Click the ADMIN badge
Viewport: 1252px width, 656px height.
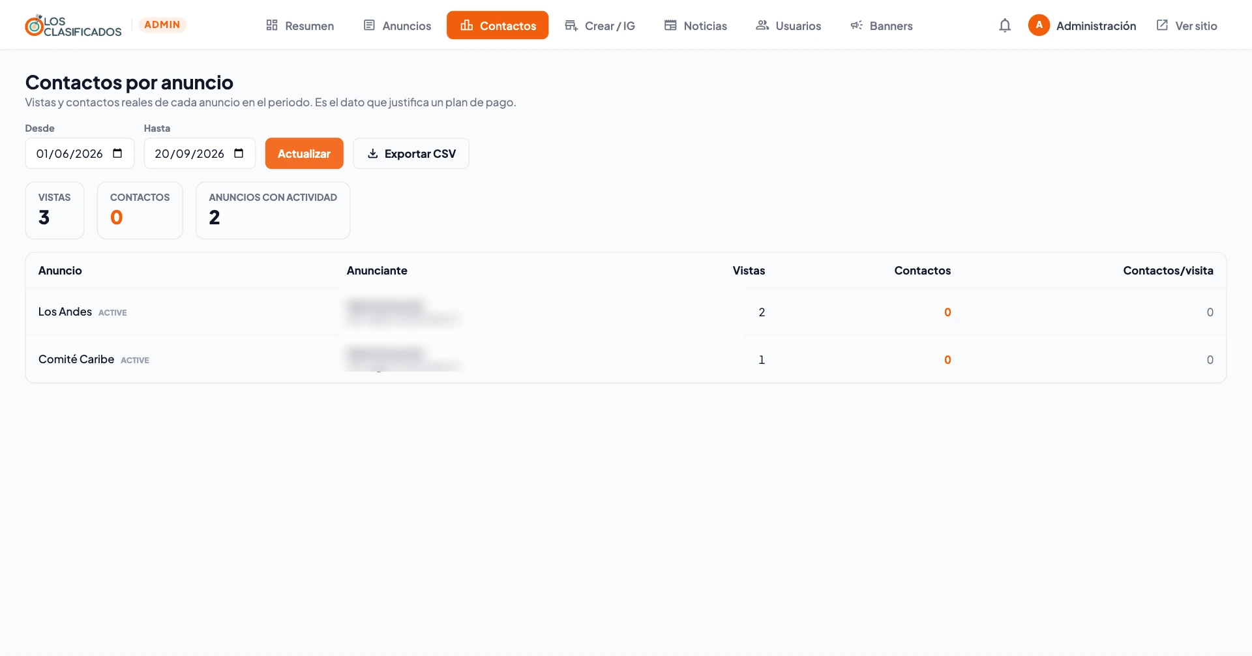(x=162, y=25)
